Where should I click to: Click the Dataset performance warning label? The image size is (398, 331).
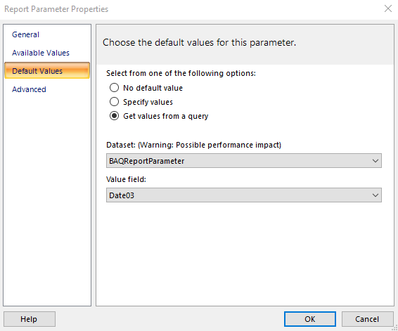pyautogui.click(x=193, y=145)
